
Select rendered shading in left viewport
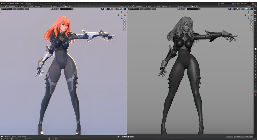click(x=123, y=9)
